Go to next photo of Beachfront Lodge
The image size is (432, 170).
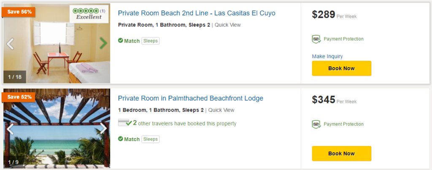tap(103, 128)
